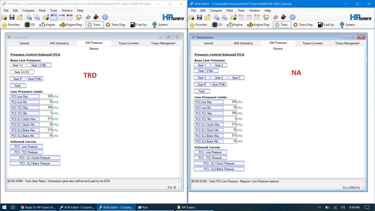The height and width of the screenshot is (211, 375).
Task: Select description text in right window status panel
Action: [236, 181]
